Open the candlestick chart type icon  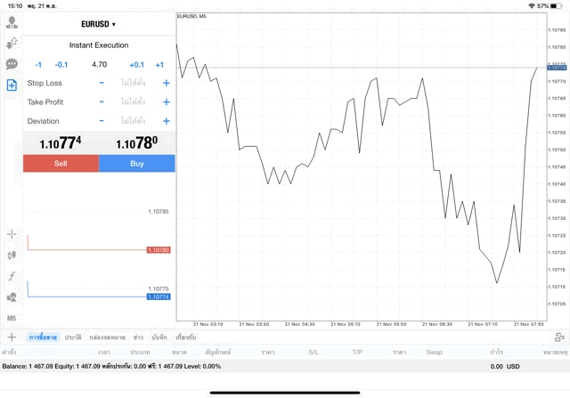point(12,256)
